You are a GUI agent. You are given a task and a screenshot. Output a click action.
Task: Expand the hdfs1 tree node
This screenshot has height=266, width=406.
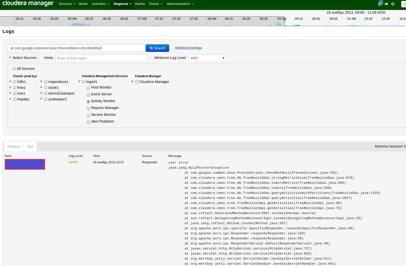[10, 82]
